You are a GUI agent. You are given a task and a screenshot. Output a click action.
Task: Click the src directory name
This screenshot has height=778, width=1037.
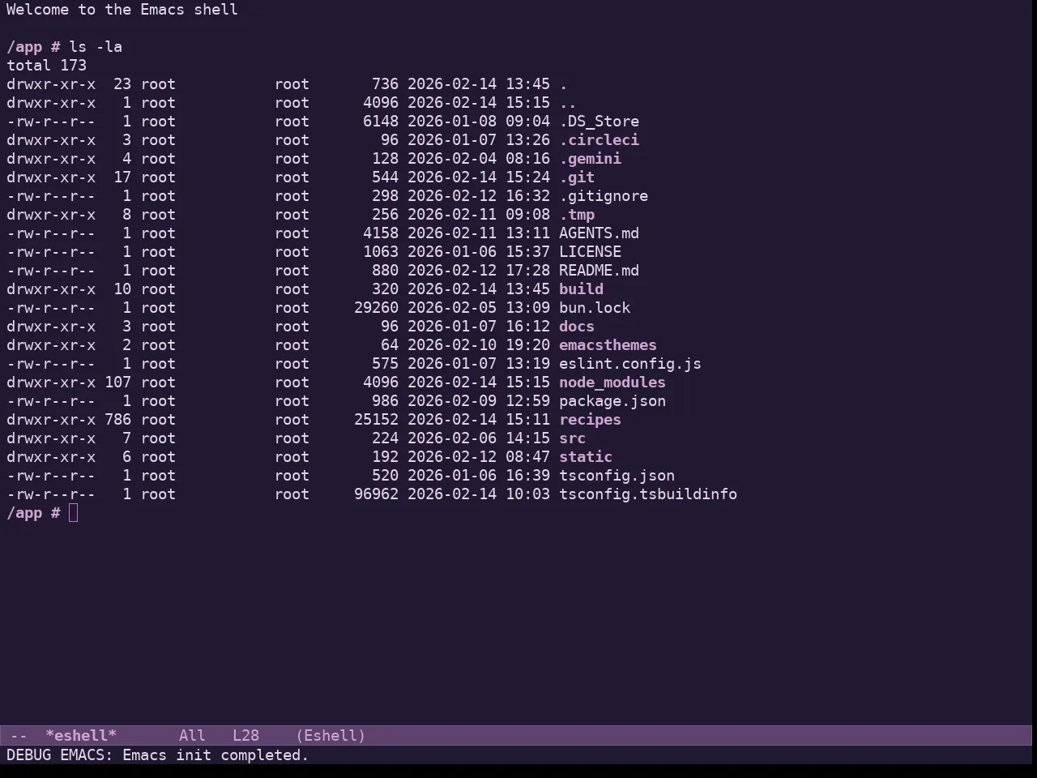click(x=572, y=438)
